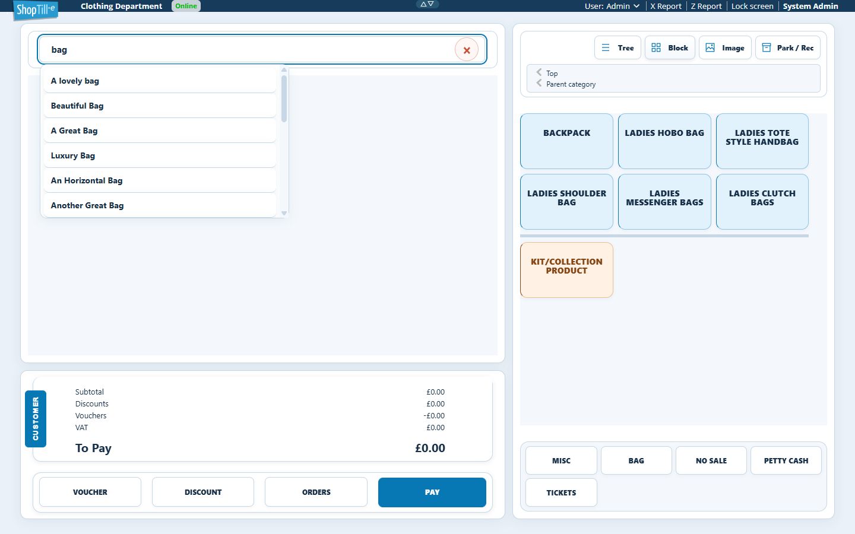Click the ShopTill-e logo
Image resolution: width=855 pixels, height=534 pixels.
point(36,10)
